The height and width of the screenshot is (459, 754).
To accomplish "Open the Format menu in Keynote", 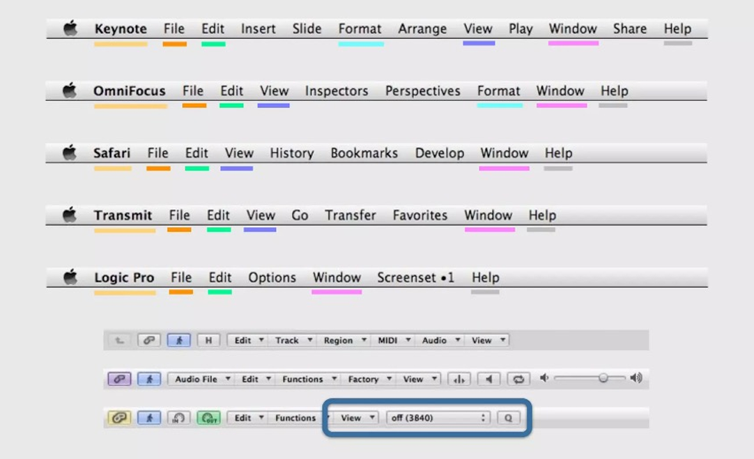I will click(360, 29).
